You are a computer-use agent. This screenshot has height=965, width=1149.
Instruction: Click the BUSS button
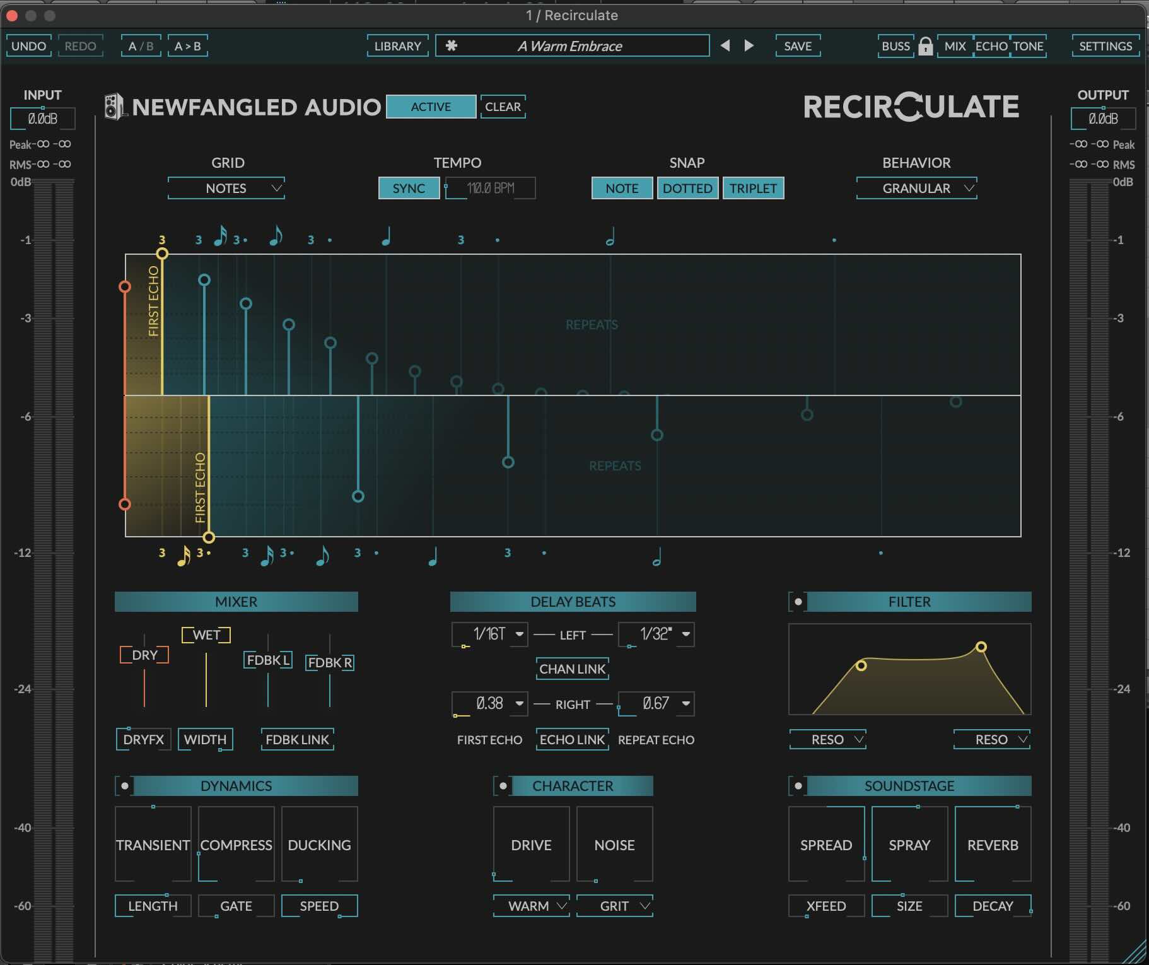(x=895, y=46)
